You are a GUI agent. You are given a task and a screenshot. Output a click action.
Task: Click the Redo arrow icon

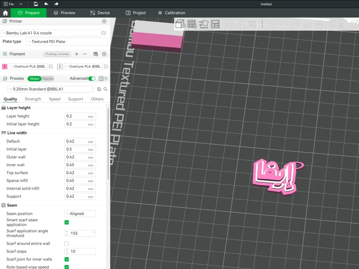click(57, 4)
